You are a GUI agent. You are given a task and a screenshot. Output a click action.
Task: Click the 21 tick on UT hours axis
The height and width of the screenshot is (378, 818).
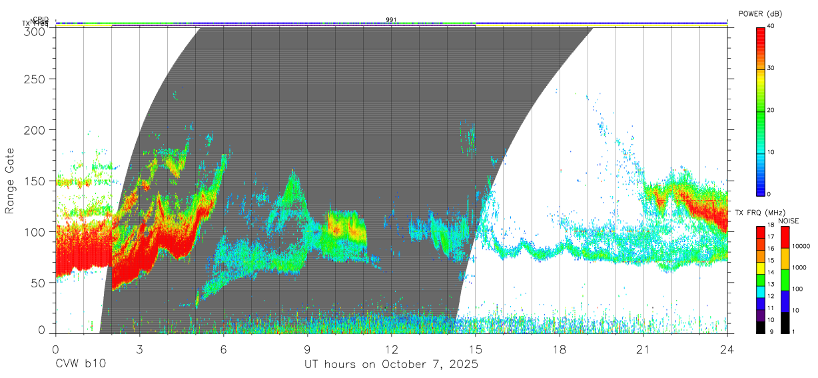tap(643, 349)
